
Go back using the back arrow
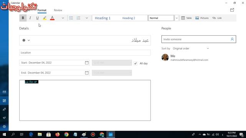4,3
